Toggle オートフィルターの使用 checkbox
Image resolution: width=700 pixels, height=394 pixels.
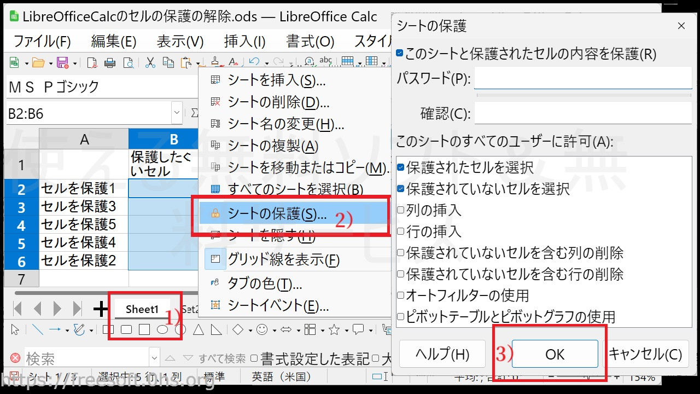pyautogui.click(x=401, y=296)
